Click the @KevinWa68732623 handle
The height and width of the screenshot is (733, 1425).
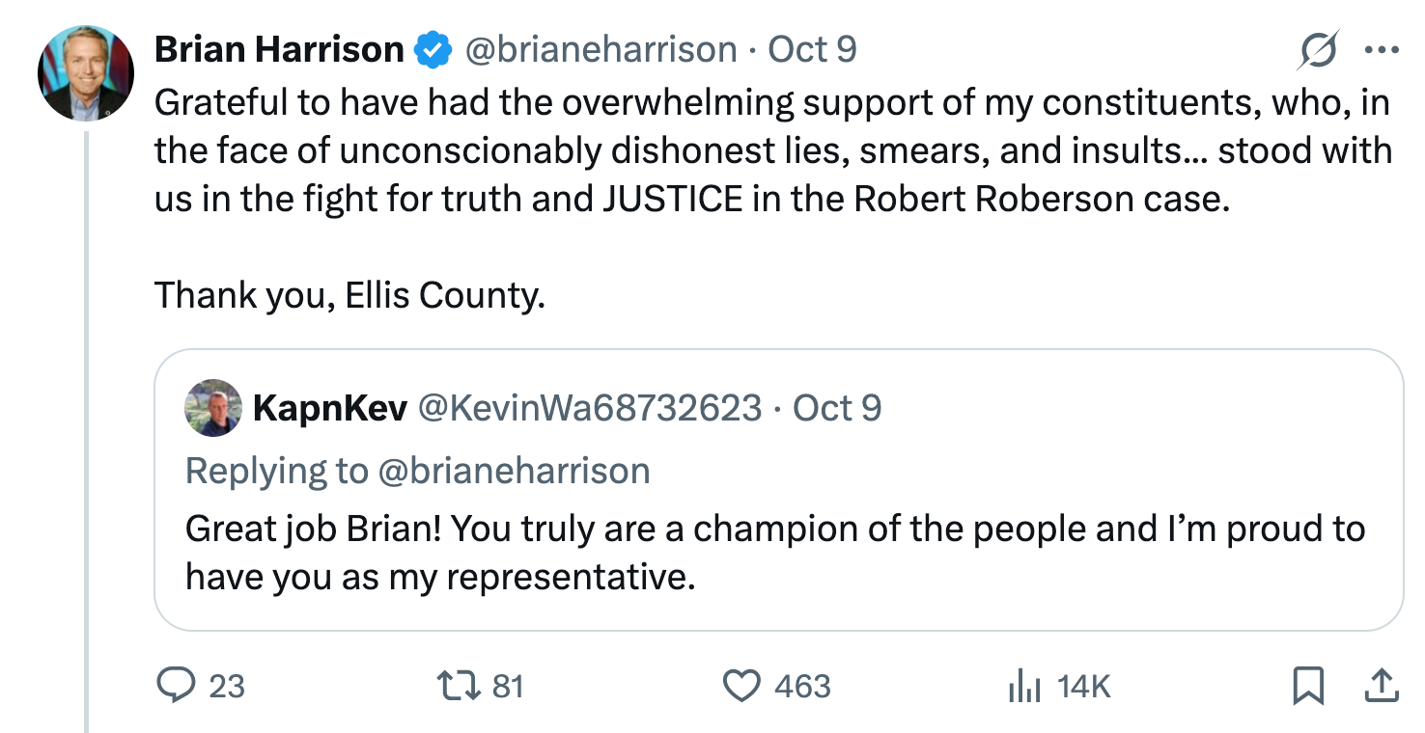click(589, 408)
